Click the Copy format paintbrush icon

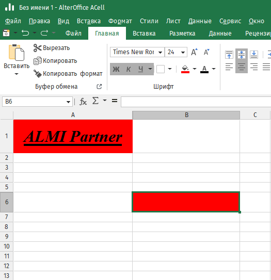[x=37, y=74]
